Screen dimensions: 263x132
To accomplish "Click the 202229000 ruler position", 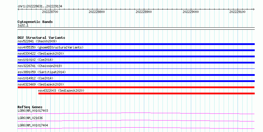I will [191, 12].
